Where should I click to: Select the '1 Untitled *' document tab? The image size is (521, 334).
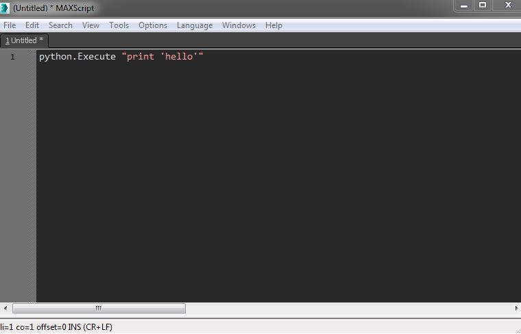click(24, 40)
